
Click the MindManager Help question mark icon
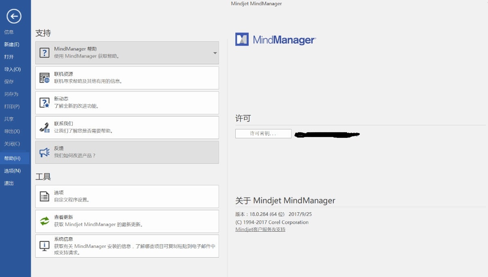[44, 53]
